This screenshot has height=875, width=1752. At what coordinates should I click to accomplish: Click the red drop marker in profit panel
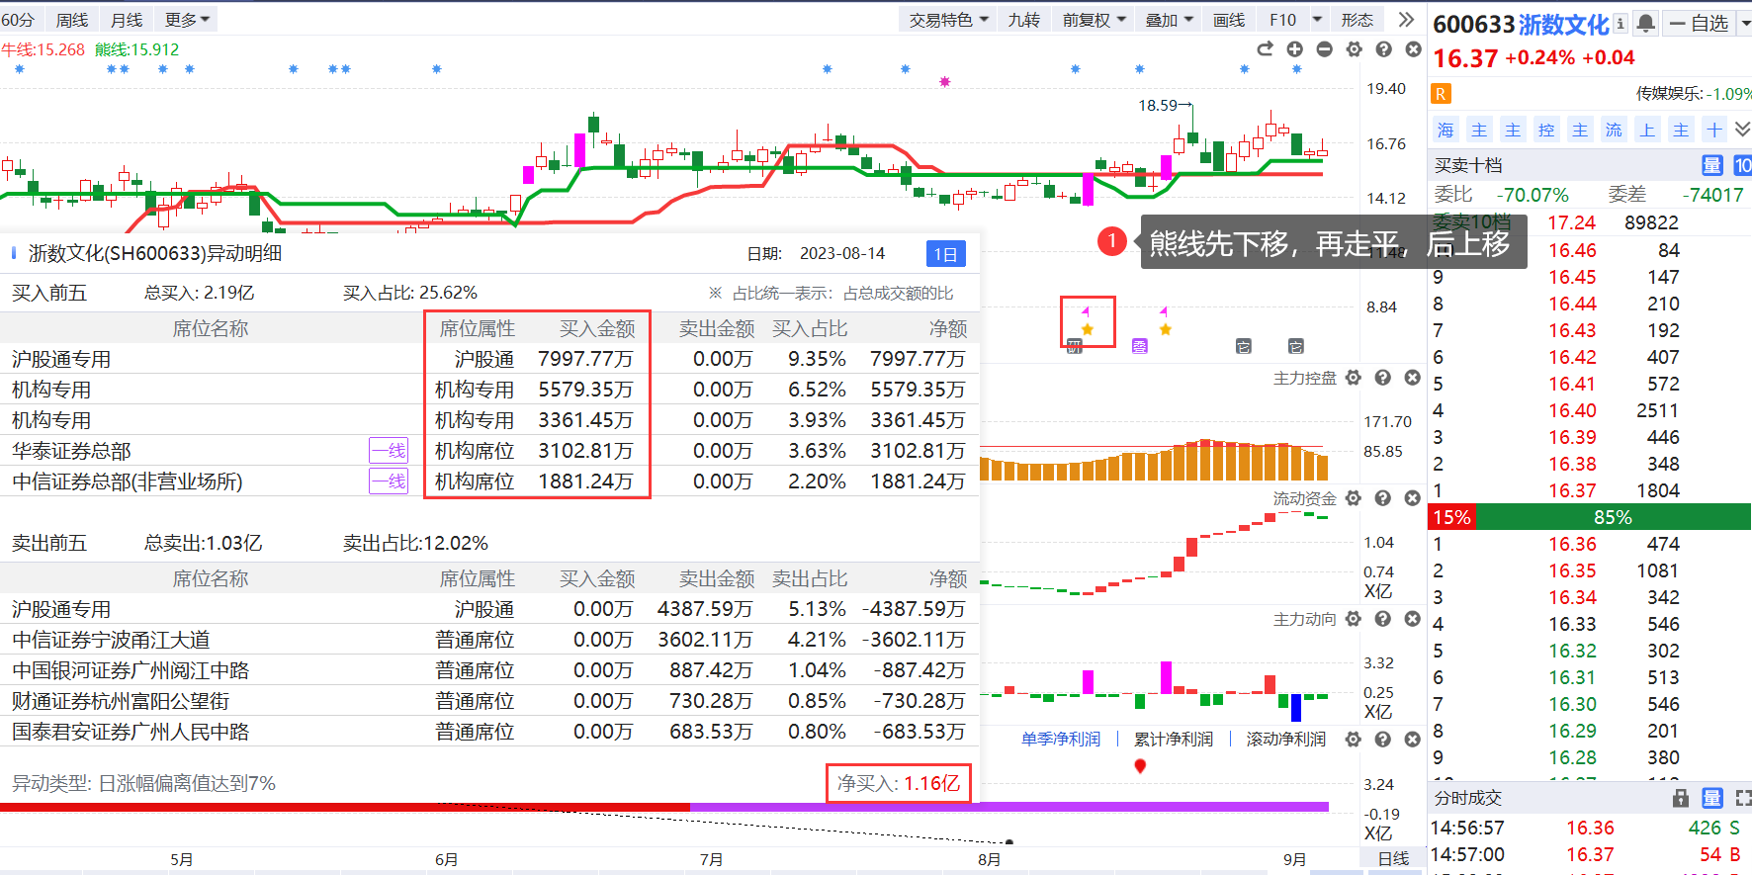pos(1140,765)
